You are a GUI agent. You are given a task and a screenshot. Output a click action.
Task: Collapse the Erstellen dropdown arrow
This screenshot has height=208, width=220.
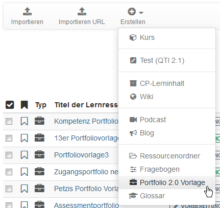tap(141, 12)
